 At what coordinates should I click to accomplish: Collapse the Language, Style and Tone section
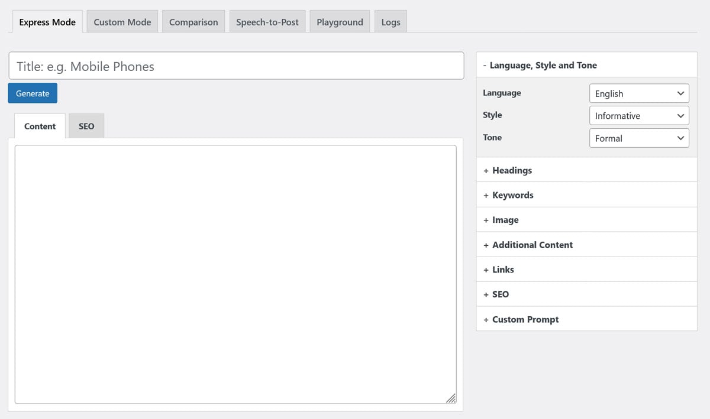(x=543, y=65)
